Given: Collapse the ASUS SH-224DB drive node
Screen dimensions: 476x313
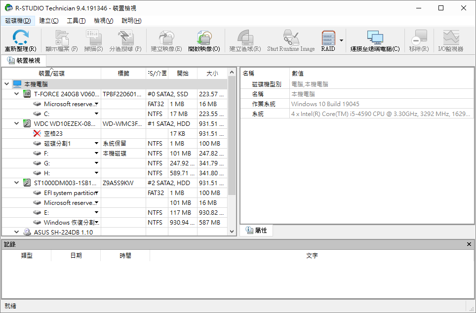Looking at the screenshot, I should coord(17,232).
